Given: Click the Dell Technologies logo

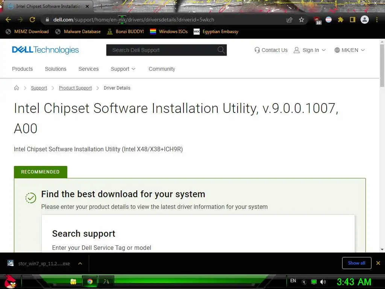Looking at the screenshot, I should [x=45, y=50].
